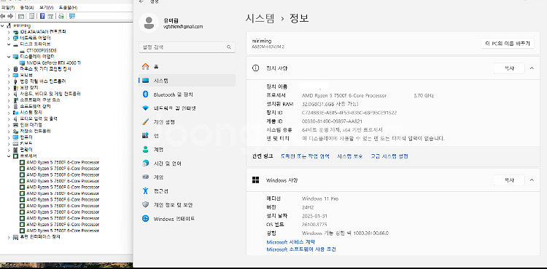Select 저장소 컨트롤러 category
Image resolution: width=547 pixels, height=269 pixels.
pos(35,131)
